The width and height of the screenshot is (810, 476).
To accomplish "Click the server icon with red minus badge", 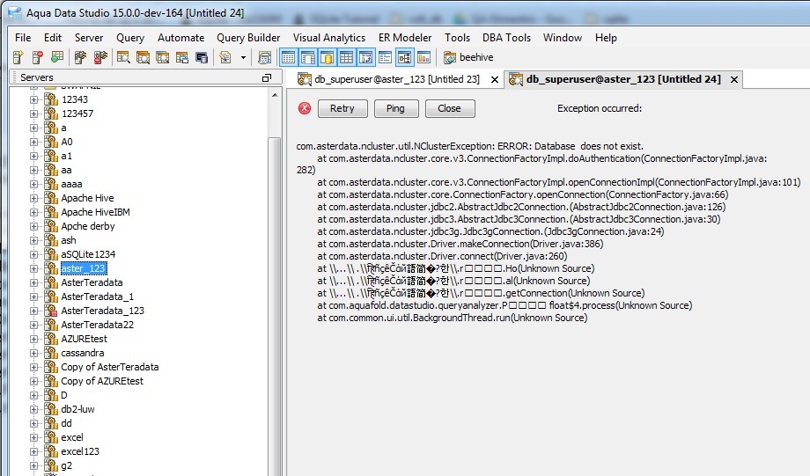I will coord(37,57).
